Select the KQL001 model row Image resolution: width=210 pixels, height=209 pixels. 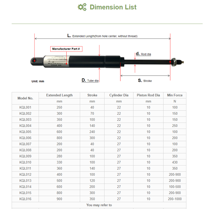coord(25,108)
